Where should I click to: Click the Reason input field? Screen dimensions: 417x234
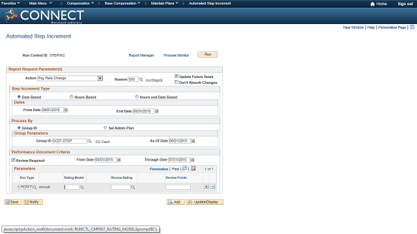click(x=133, y=79)
